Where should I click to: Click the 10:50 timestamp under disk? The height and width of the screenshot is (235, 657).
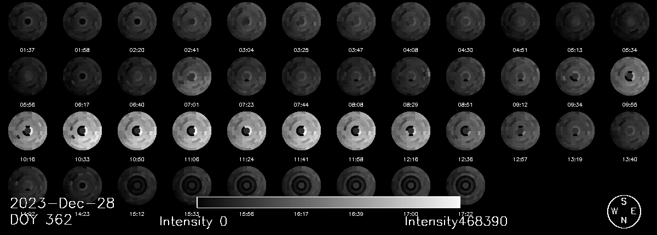point(137,159)
